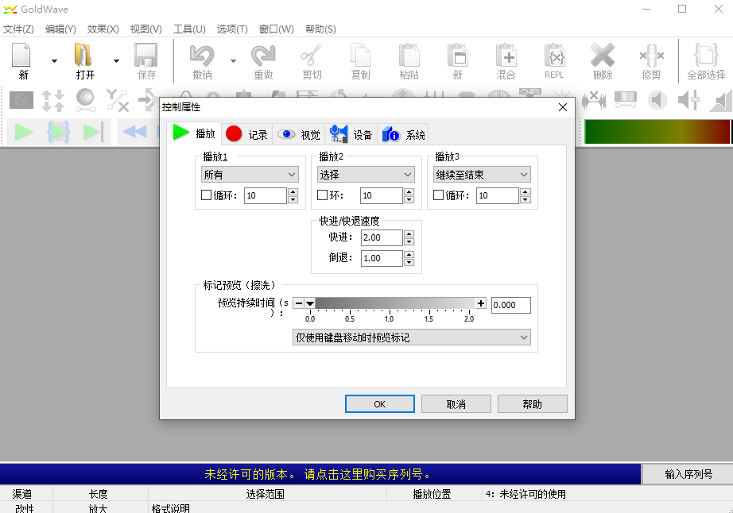Click the grayed-out censor effect icon in effects bar

[21, 100]
